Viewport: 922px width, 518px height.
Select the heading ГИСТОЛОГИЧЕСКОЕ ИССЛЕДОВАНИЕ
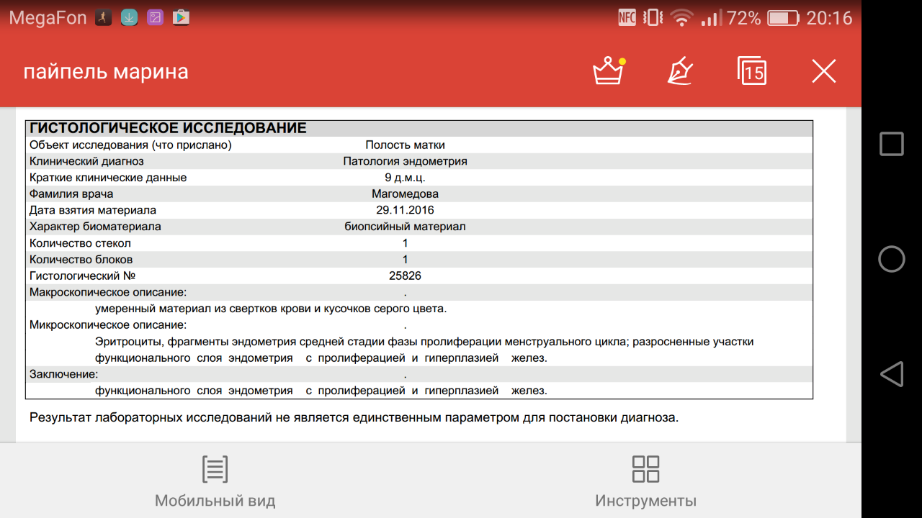(x=168, y=129)
